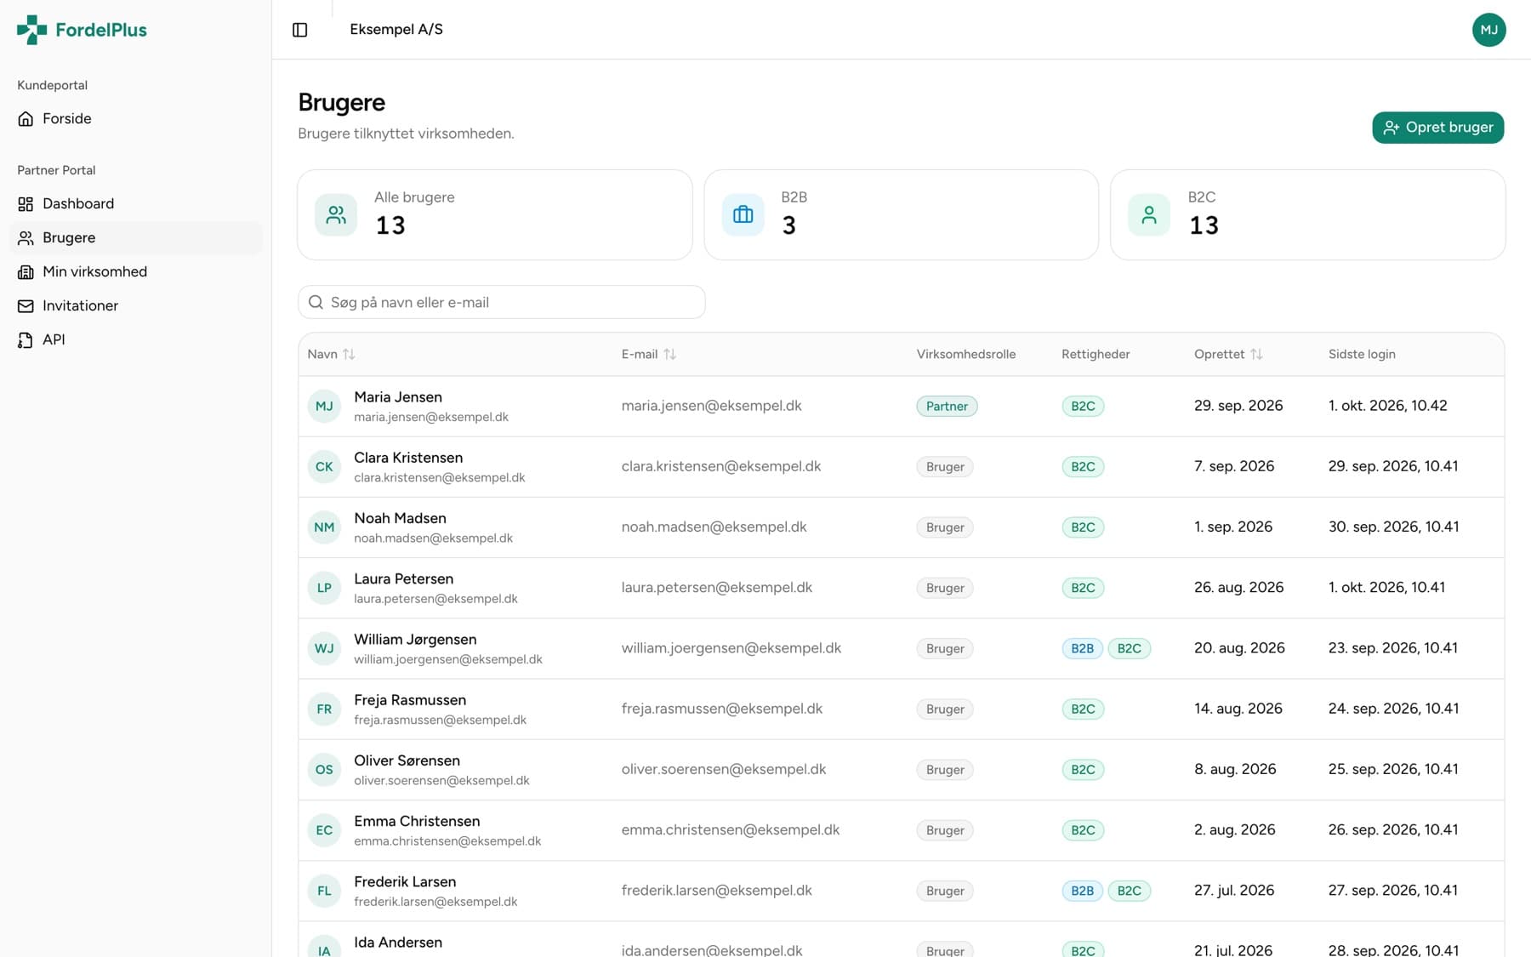
Task: Open the API sidebar item
Action: (x=136, y=339)
